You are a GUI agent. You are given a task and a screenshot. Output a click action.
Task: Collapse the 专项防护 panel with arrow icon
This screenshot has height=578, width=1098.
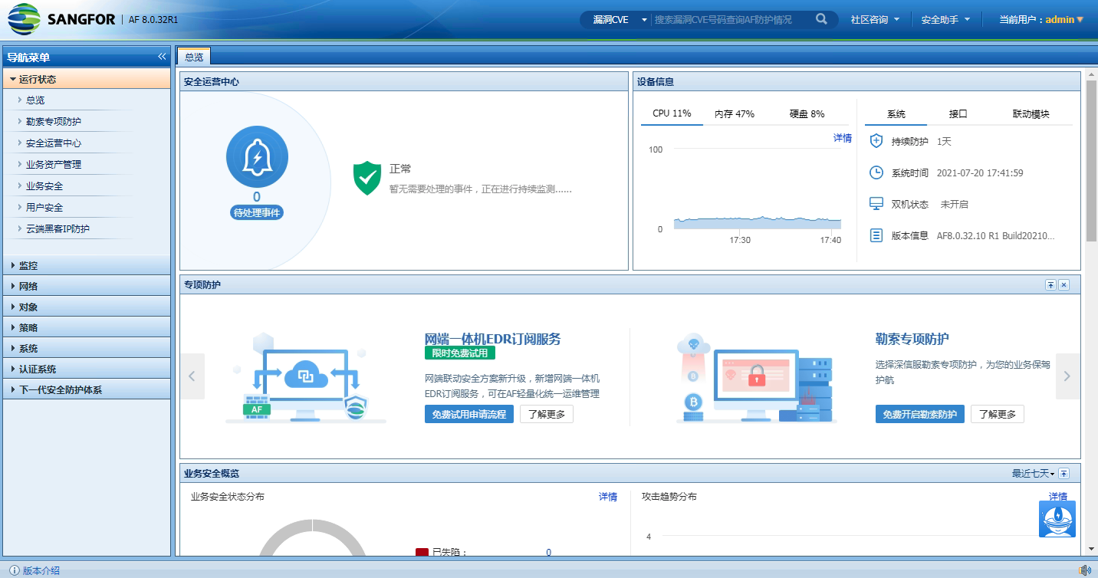pyautogui.click(x=1050, y=285)
